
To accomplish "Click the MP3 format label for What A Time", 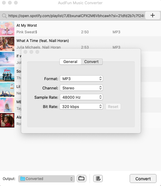I will (x=116, y=47).
